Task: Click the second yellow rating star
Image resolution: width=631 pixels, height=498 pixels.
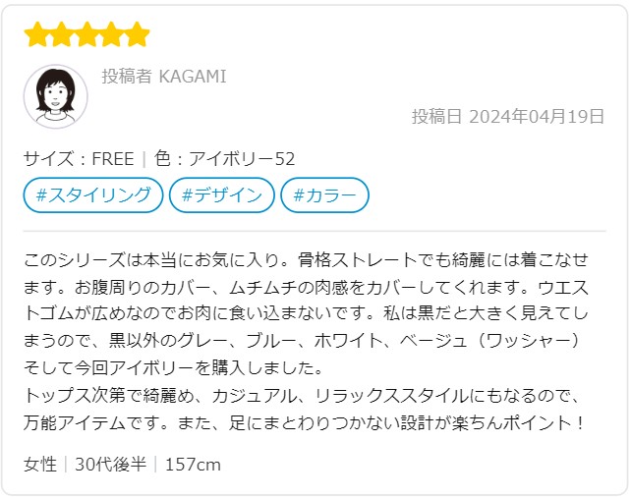Action: pyautogui.click(x=62, y=34)
